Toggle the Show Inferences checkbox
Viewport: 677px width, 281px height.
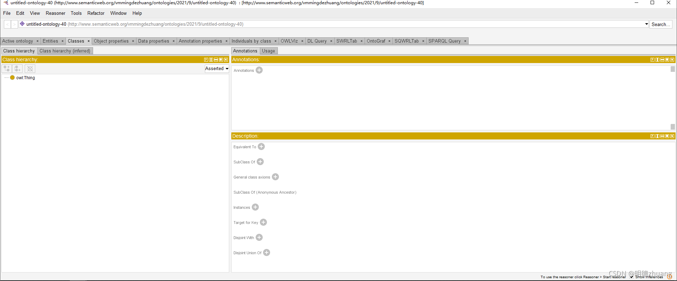[632, 277]
